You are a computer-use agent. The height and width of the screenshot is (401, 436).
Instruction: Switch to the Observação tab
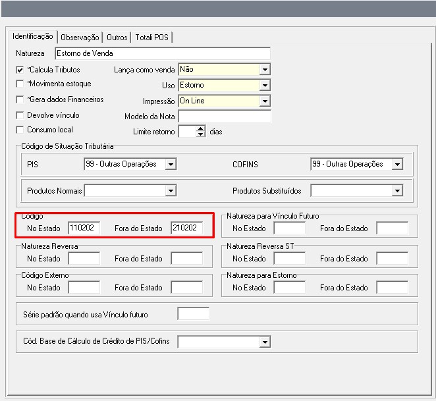pyautogui.click(x=80, y=38)
